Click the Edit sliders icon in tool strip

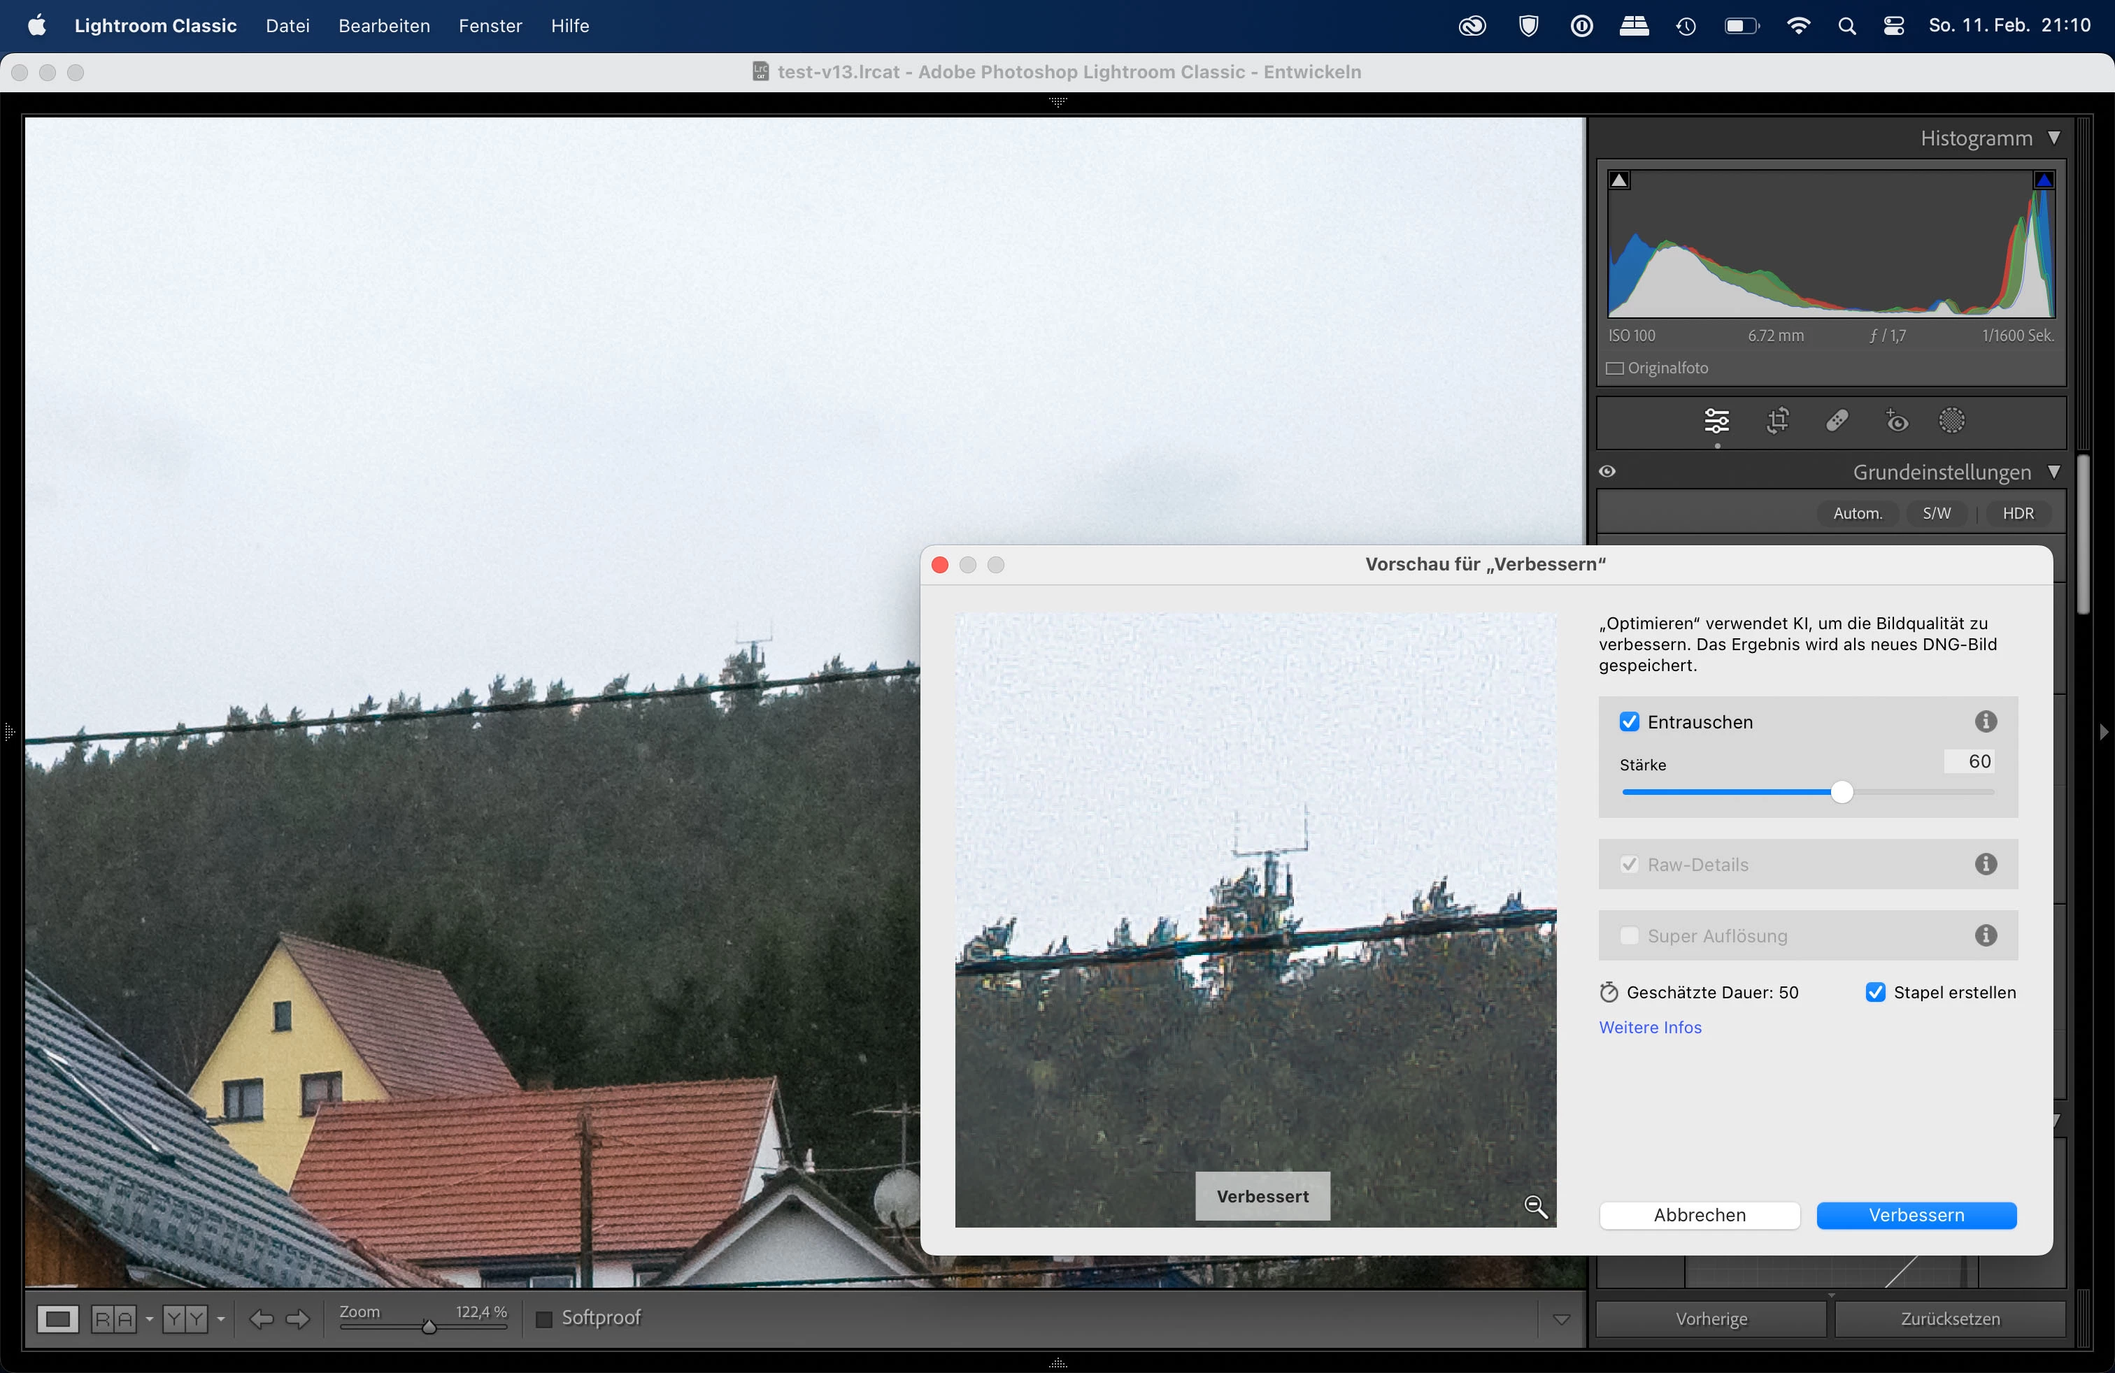point(1717,421)
